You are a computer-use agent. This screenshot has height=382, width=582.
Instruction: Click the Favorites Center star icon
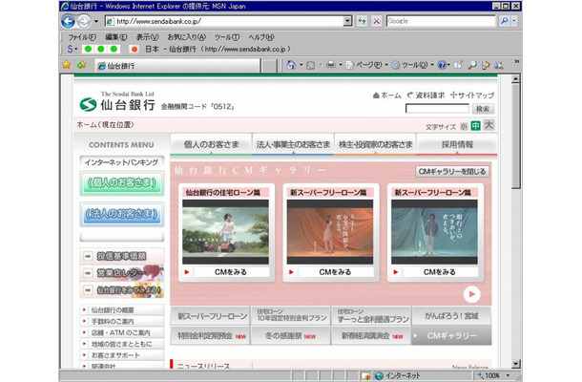(x=67, y=65)
